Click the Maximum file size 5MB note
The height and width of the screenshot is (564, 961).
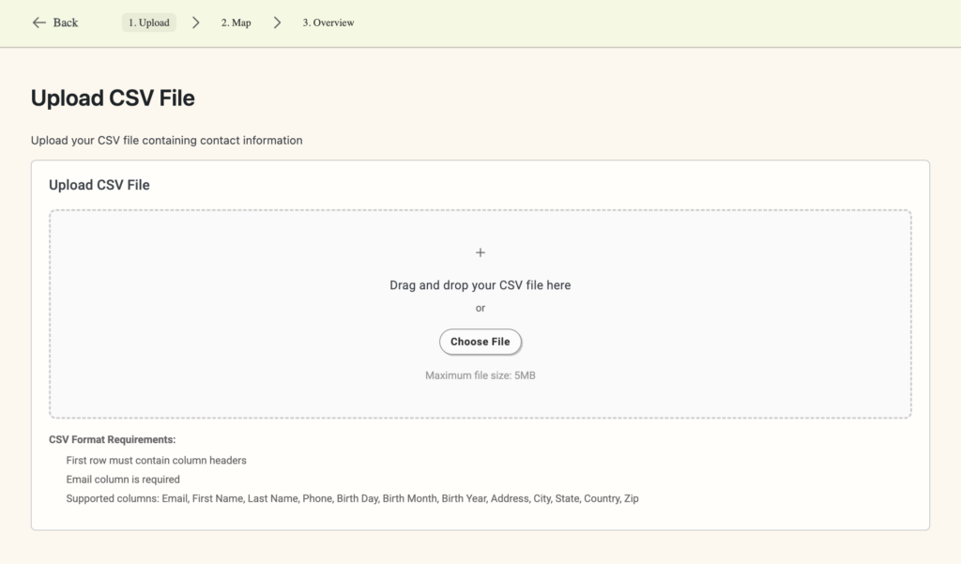tap(480, 373)
